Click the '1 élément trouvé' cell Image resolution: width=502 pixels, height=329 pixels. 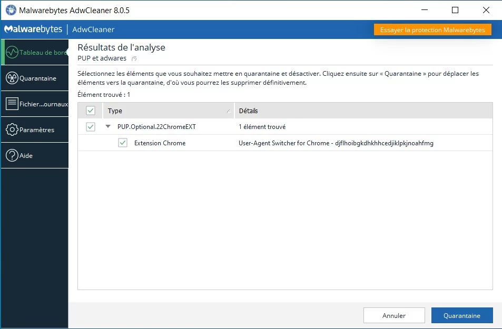pos(262,127)
